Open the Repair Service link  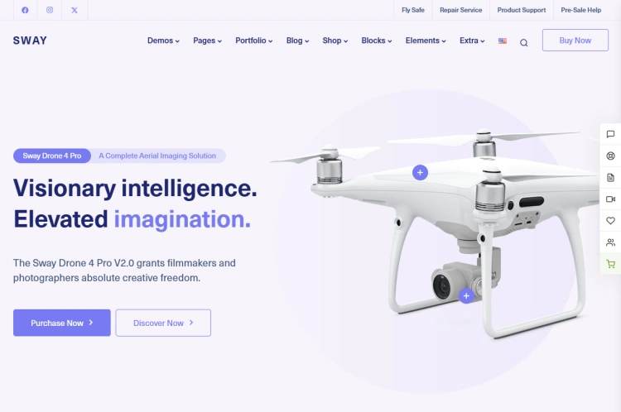click(460, 10)
